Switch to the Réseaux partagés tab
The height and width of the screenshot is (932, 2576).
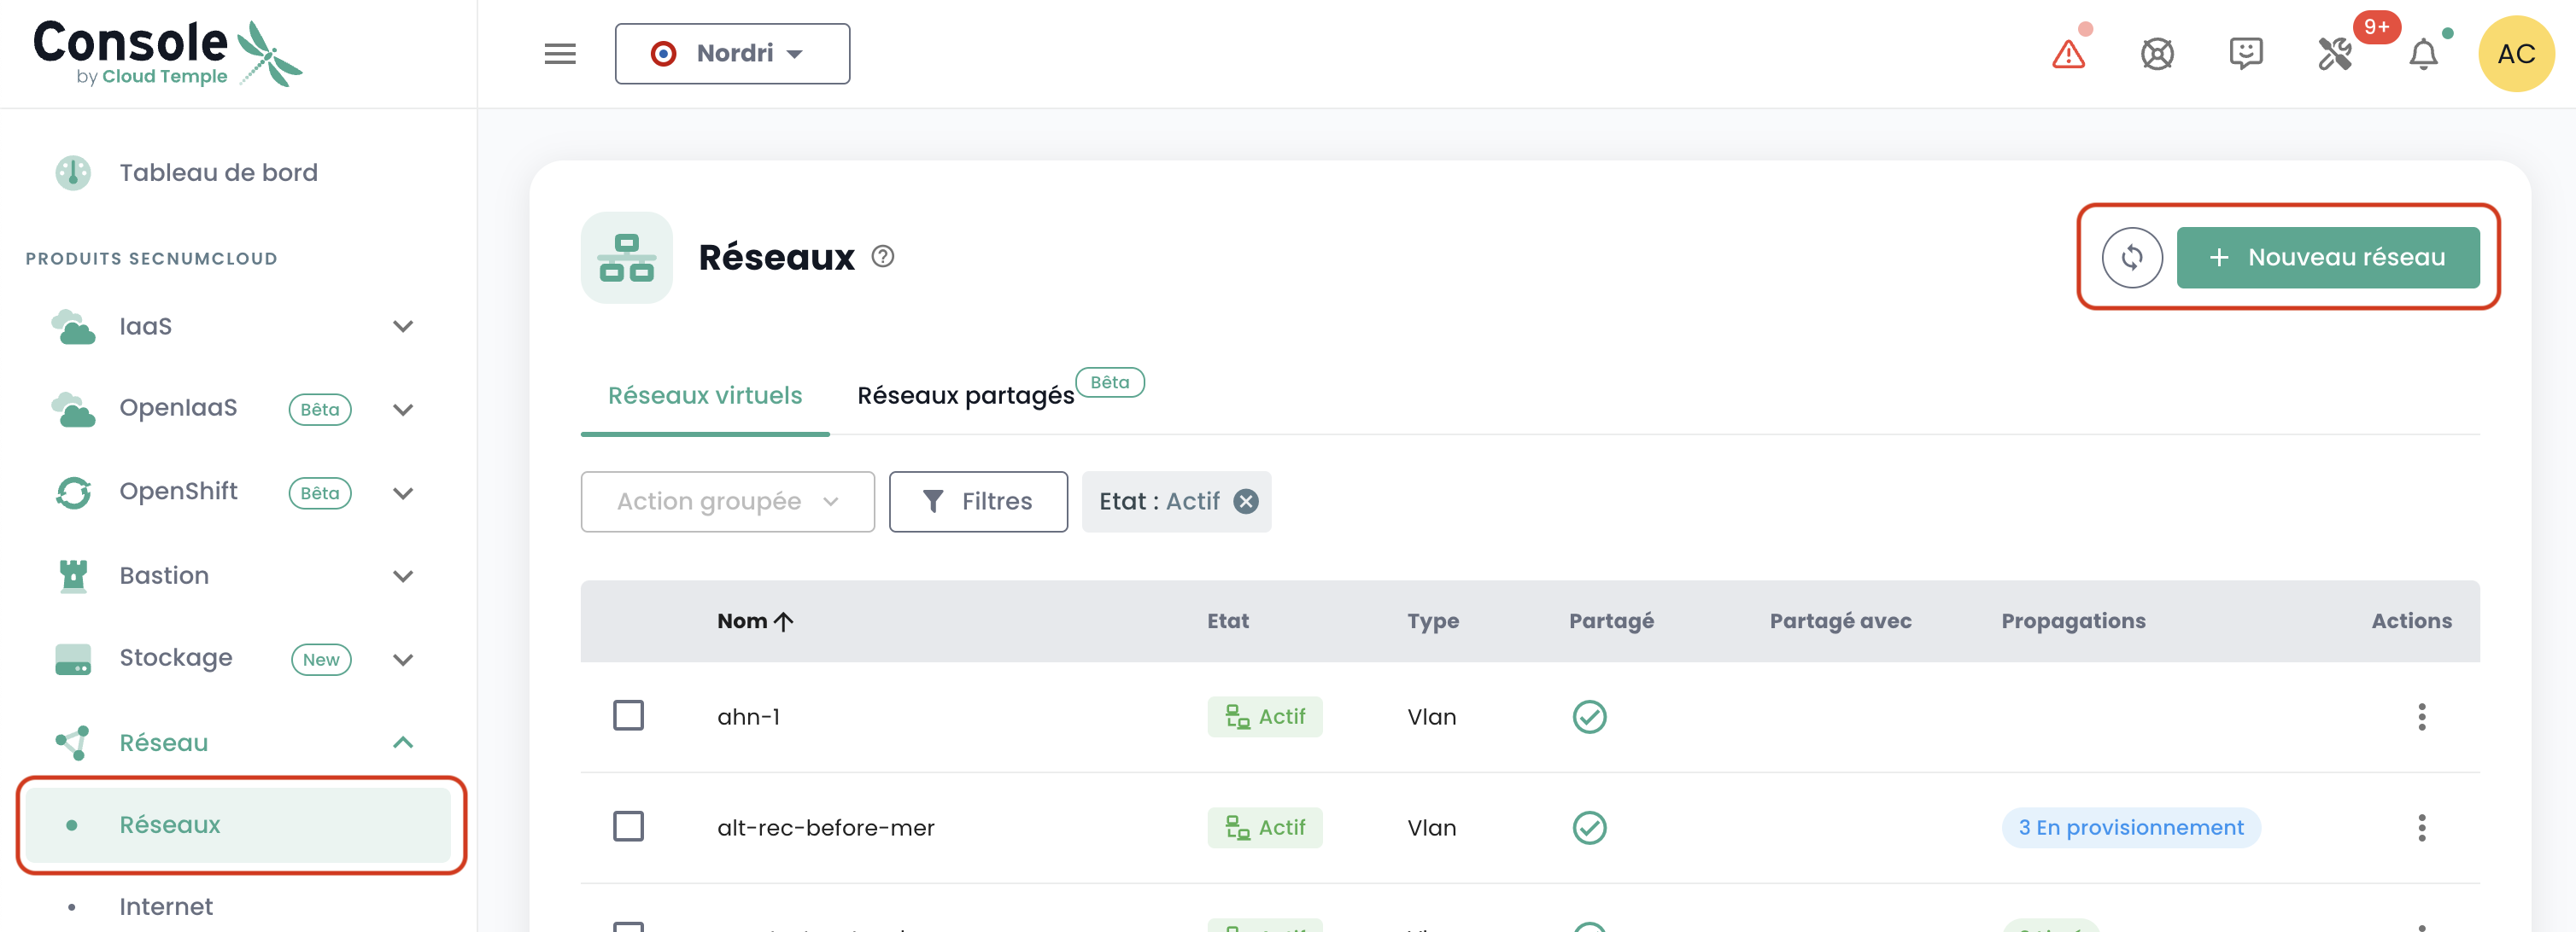(965, 395)
